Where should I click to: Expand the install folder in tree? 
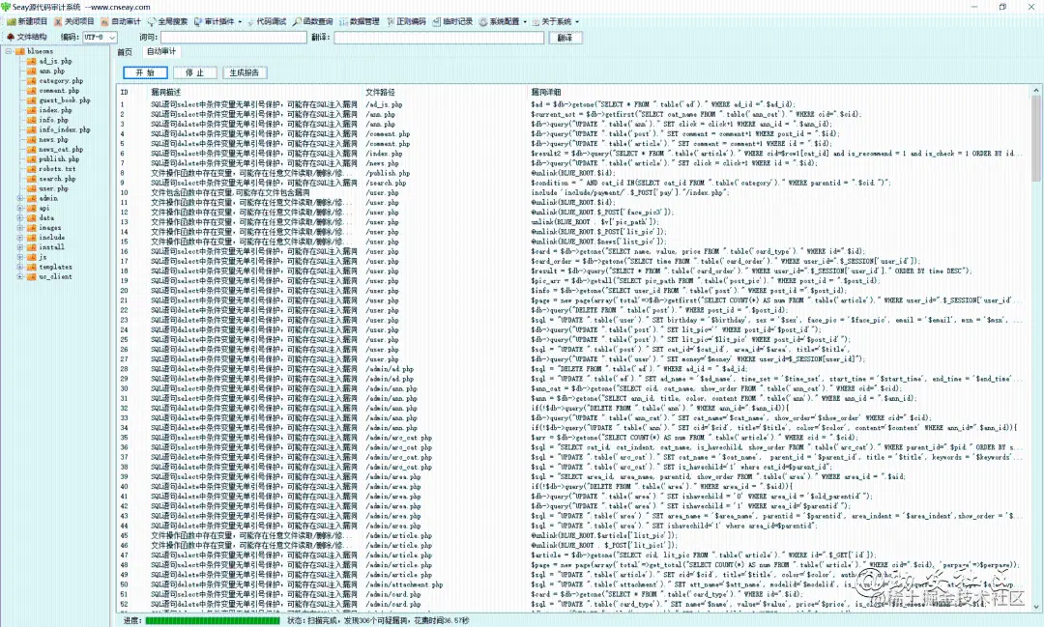point(20,247)
